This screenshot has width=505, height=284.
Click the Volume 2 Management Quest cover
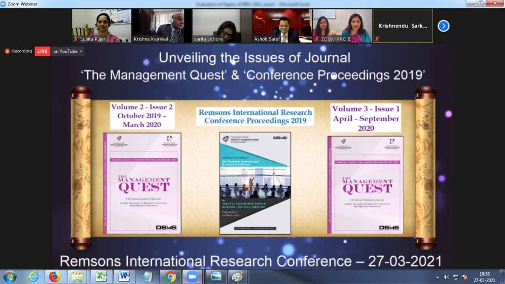point(142,183)
